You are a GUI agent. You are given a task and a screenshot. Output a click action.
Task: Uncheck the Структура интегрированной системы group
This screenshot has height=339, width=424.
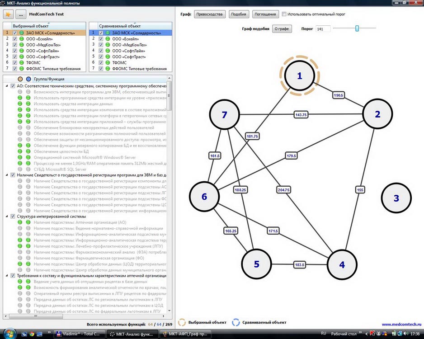pyautogui.click(x=13, y=217)
